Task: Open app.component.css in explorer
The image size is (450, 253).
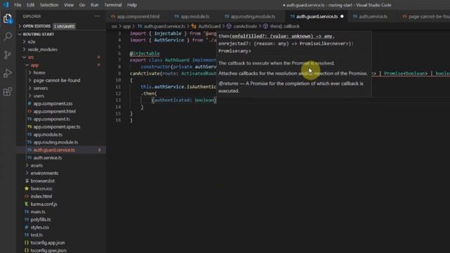Action: click(53, 103)
